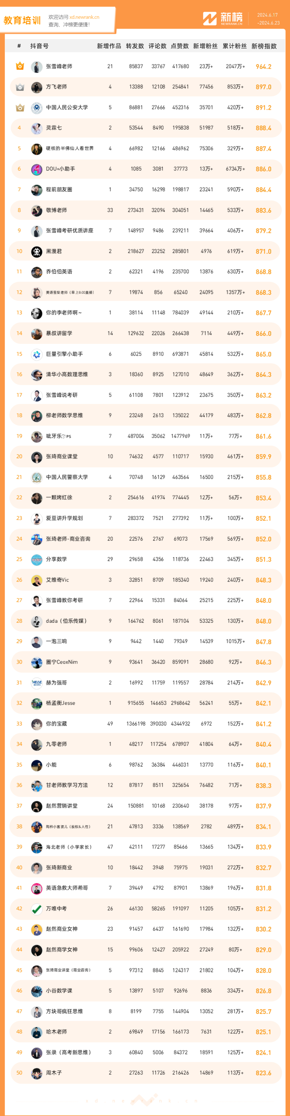Viewport: 290px width, 1116px height.
Task: Open 张雪峰老师 avatar
Action: 37,67
